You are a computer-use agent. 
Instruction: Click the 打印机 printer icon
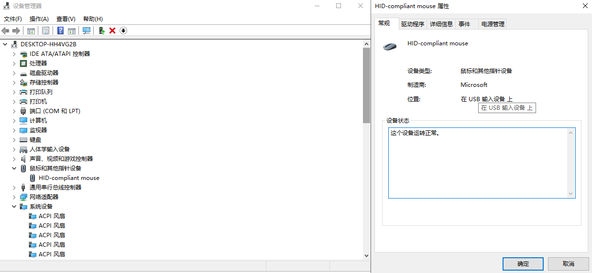[x=23, y=102]
